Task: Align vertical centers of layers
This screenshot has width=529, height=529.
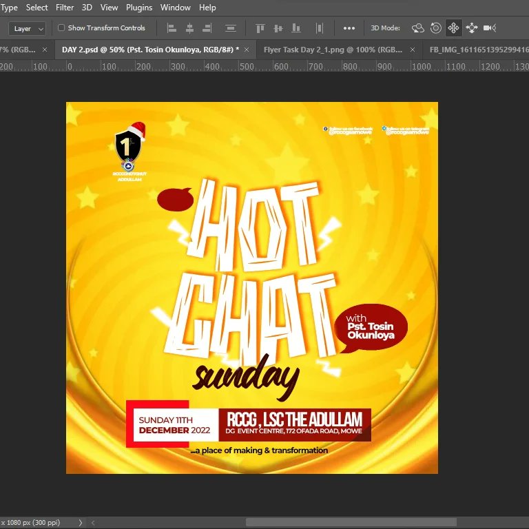Action: tap(278, 28)
